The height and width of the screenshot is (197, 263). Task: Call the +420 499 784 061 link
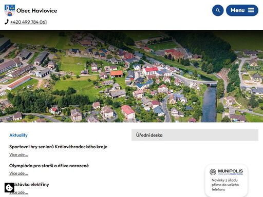tap(28, 22)
